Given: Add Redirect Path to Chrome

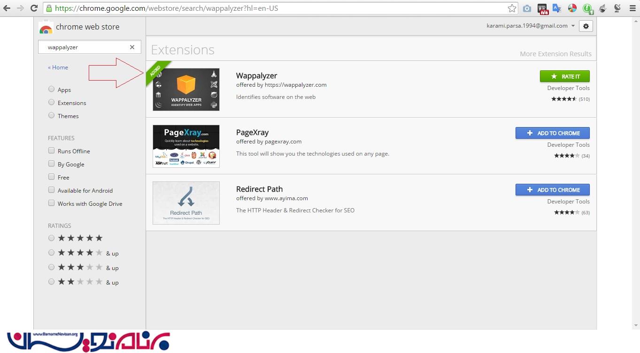Looking at the screenshot, I should (552, 190).
